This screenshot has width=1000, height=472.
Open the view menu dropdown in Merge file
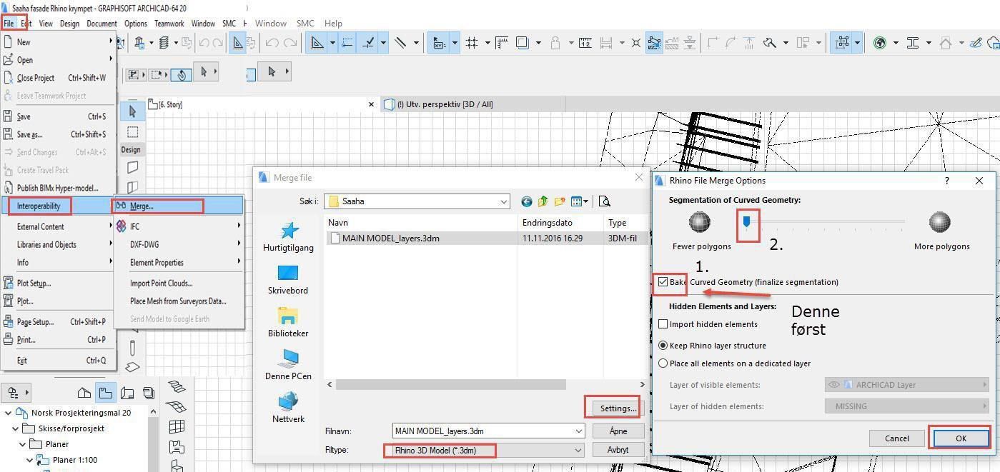click(579, 201)
